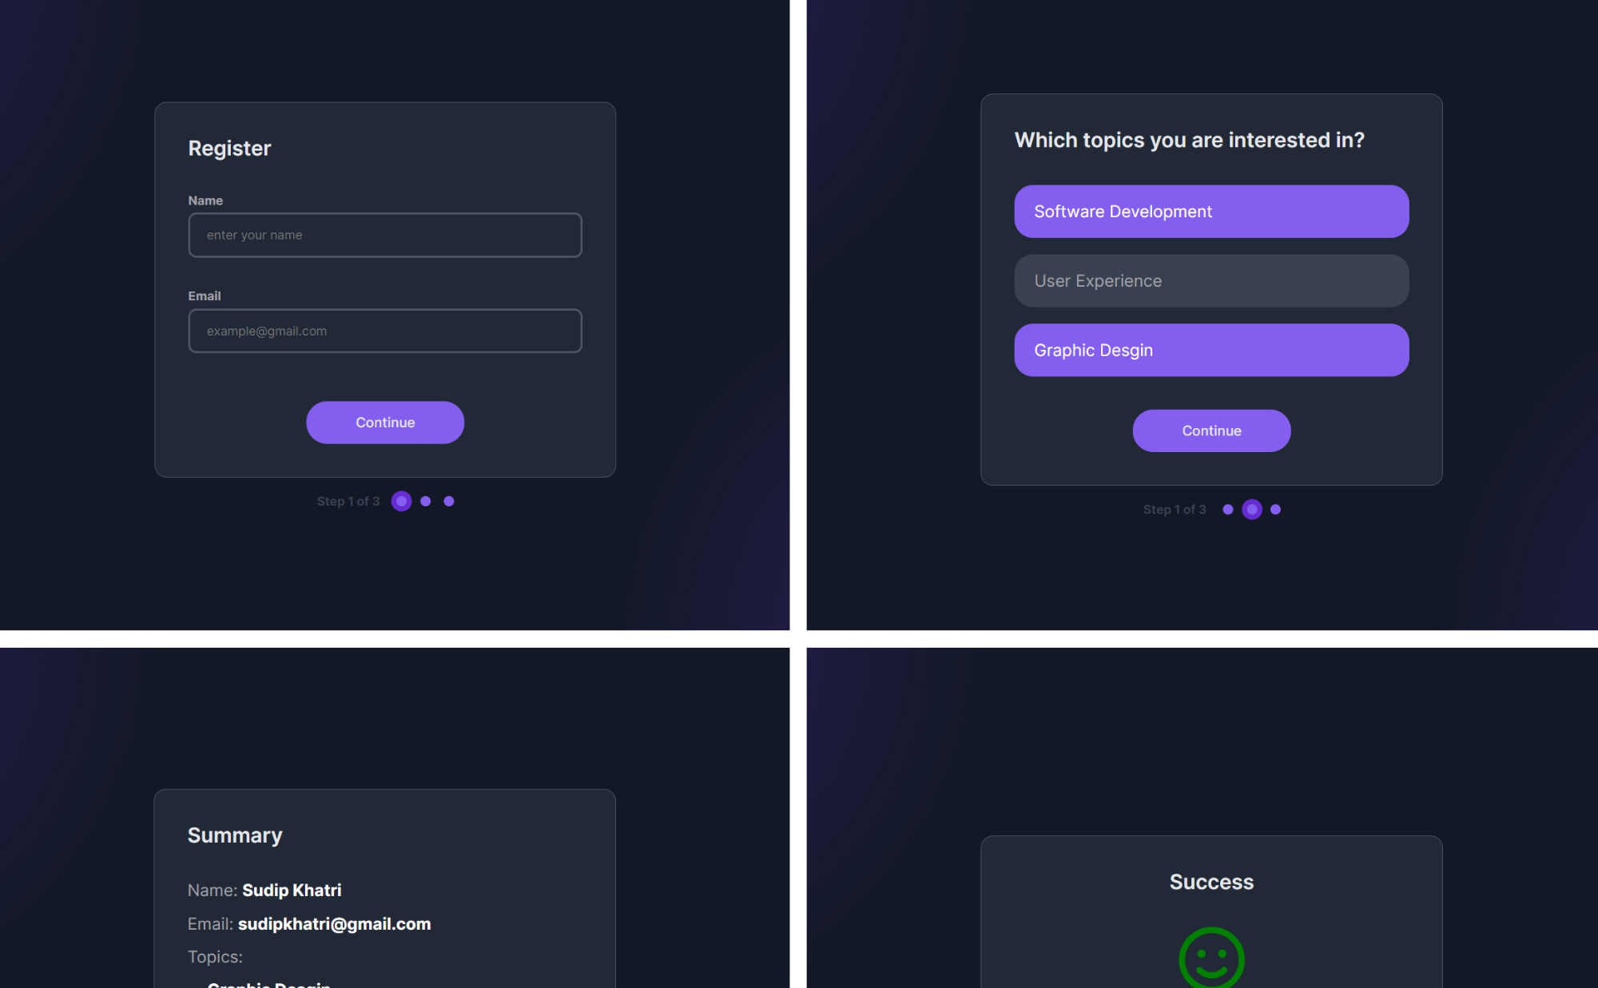This screenshot has height=988, width=1598.
Task: Select Graphic Design topic button
Action: pos(1211,349)
